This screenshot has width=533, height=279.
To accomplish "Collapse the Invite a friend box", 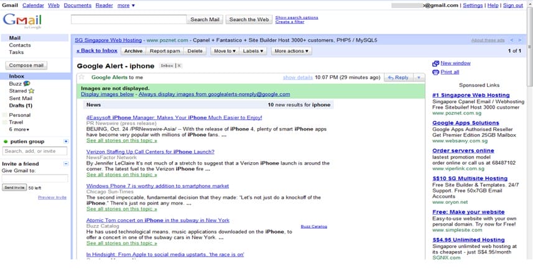I will point(66,163).
